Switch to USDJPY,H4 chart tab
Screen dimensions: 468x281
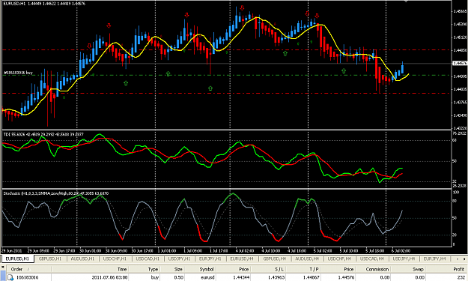click(404, 259)
